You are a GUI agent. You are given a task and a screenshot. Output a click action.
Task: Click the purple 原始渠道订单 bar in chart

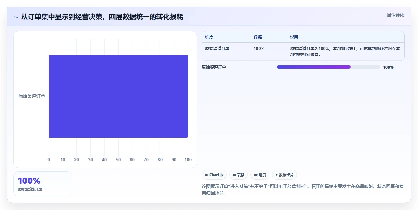pyautogui.click(x=118, y=96)
